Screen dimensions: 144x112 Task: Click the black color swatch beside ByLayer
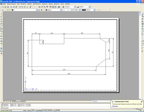pyautogui.click(x=46, y=10)
